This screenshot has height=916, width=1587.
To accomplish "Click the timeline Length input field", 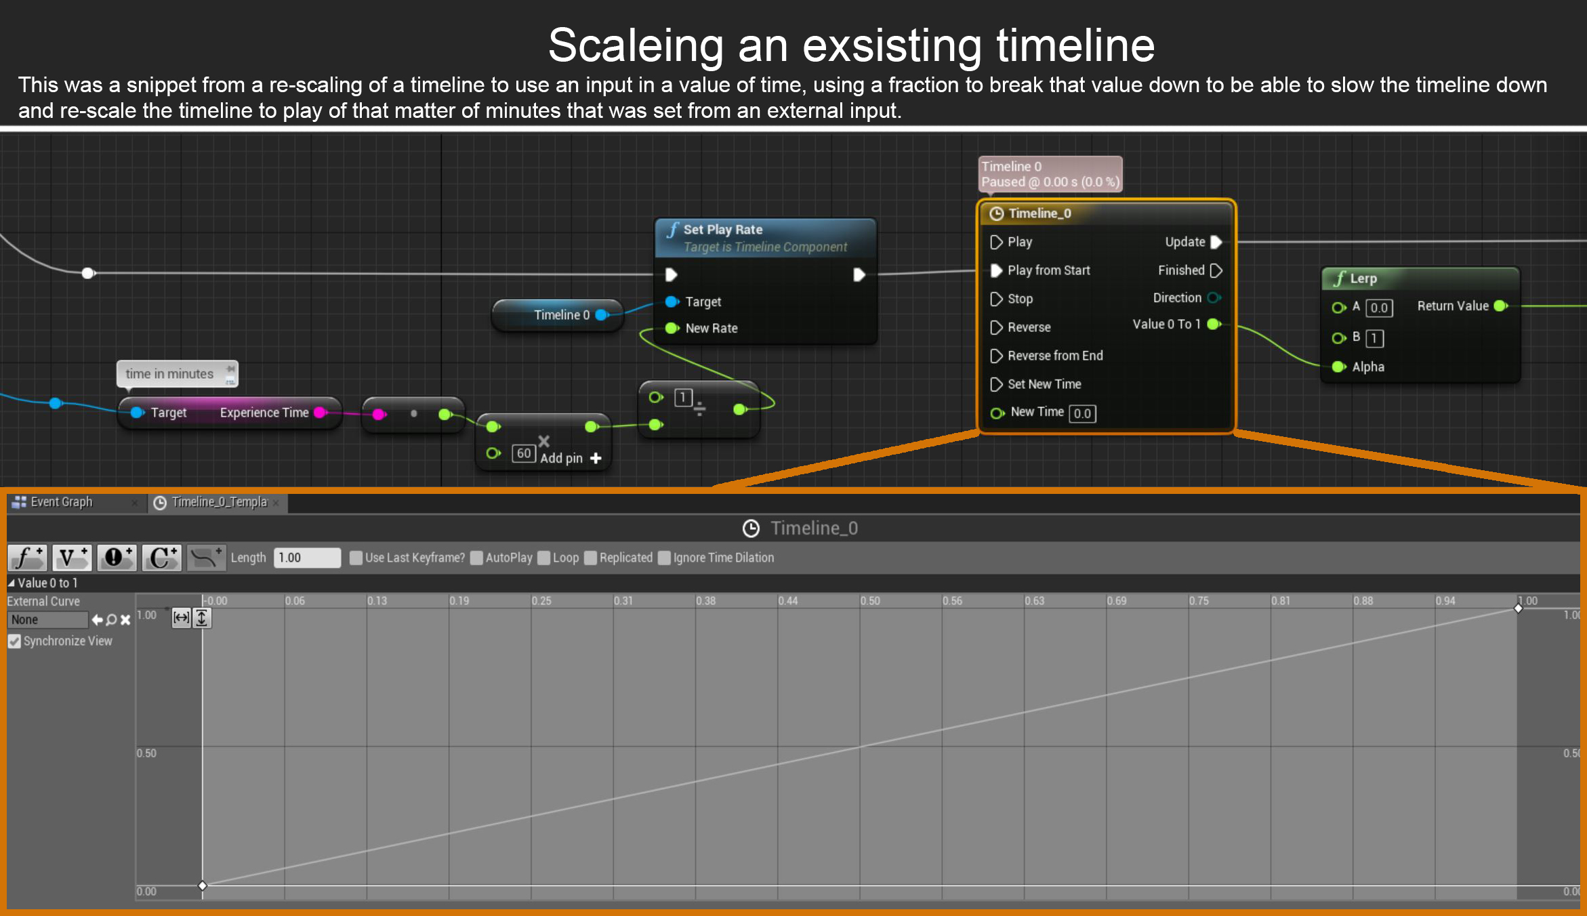I will [307, 558].
